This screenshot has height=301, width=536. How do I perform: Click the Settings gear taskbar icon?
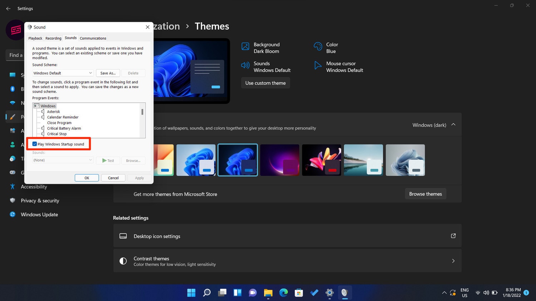tap(329, 293)
